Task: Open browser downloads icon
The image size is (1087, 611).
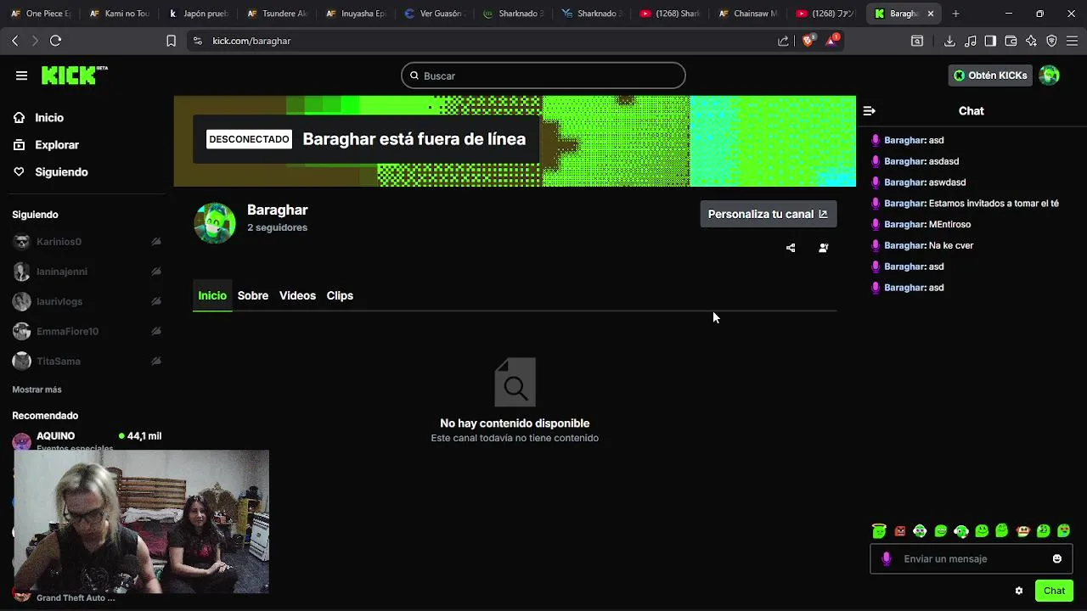Action: pyautogui.click(x=949, y=41)
